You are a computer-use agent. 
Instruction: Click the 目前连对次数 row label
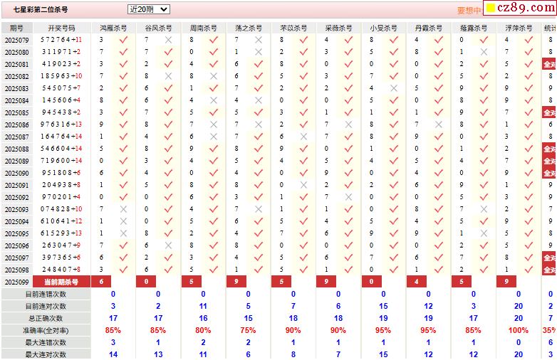[x=46, y=306]
